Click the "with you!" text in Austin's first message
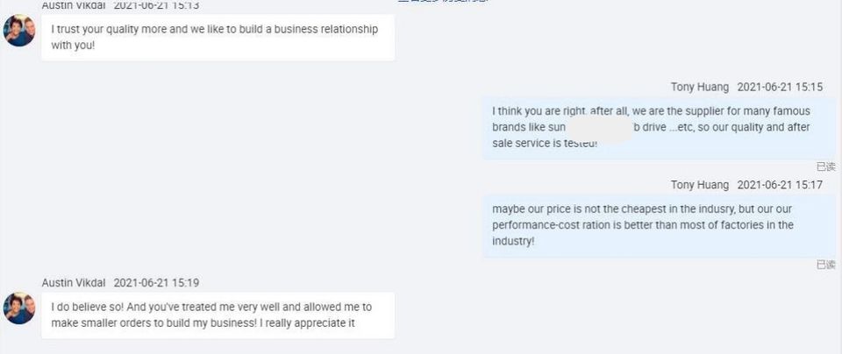The height and width of the screenshot is (354, 842). [x=73, y=46]
